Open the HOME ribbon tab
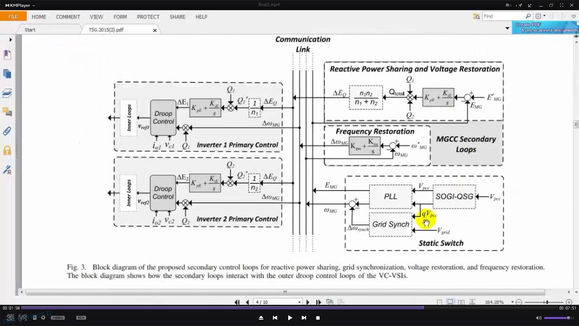Image resolution: width=579 pixels, height=326 pixels. pyautogui.click(x=39, y=17)
